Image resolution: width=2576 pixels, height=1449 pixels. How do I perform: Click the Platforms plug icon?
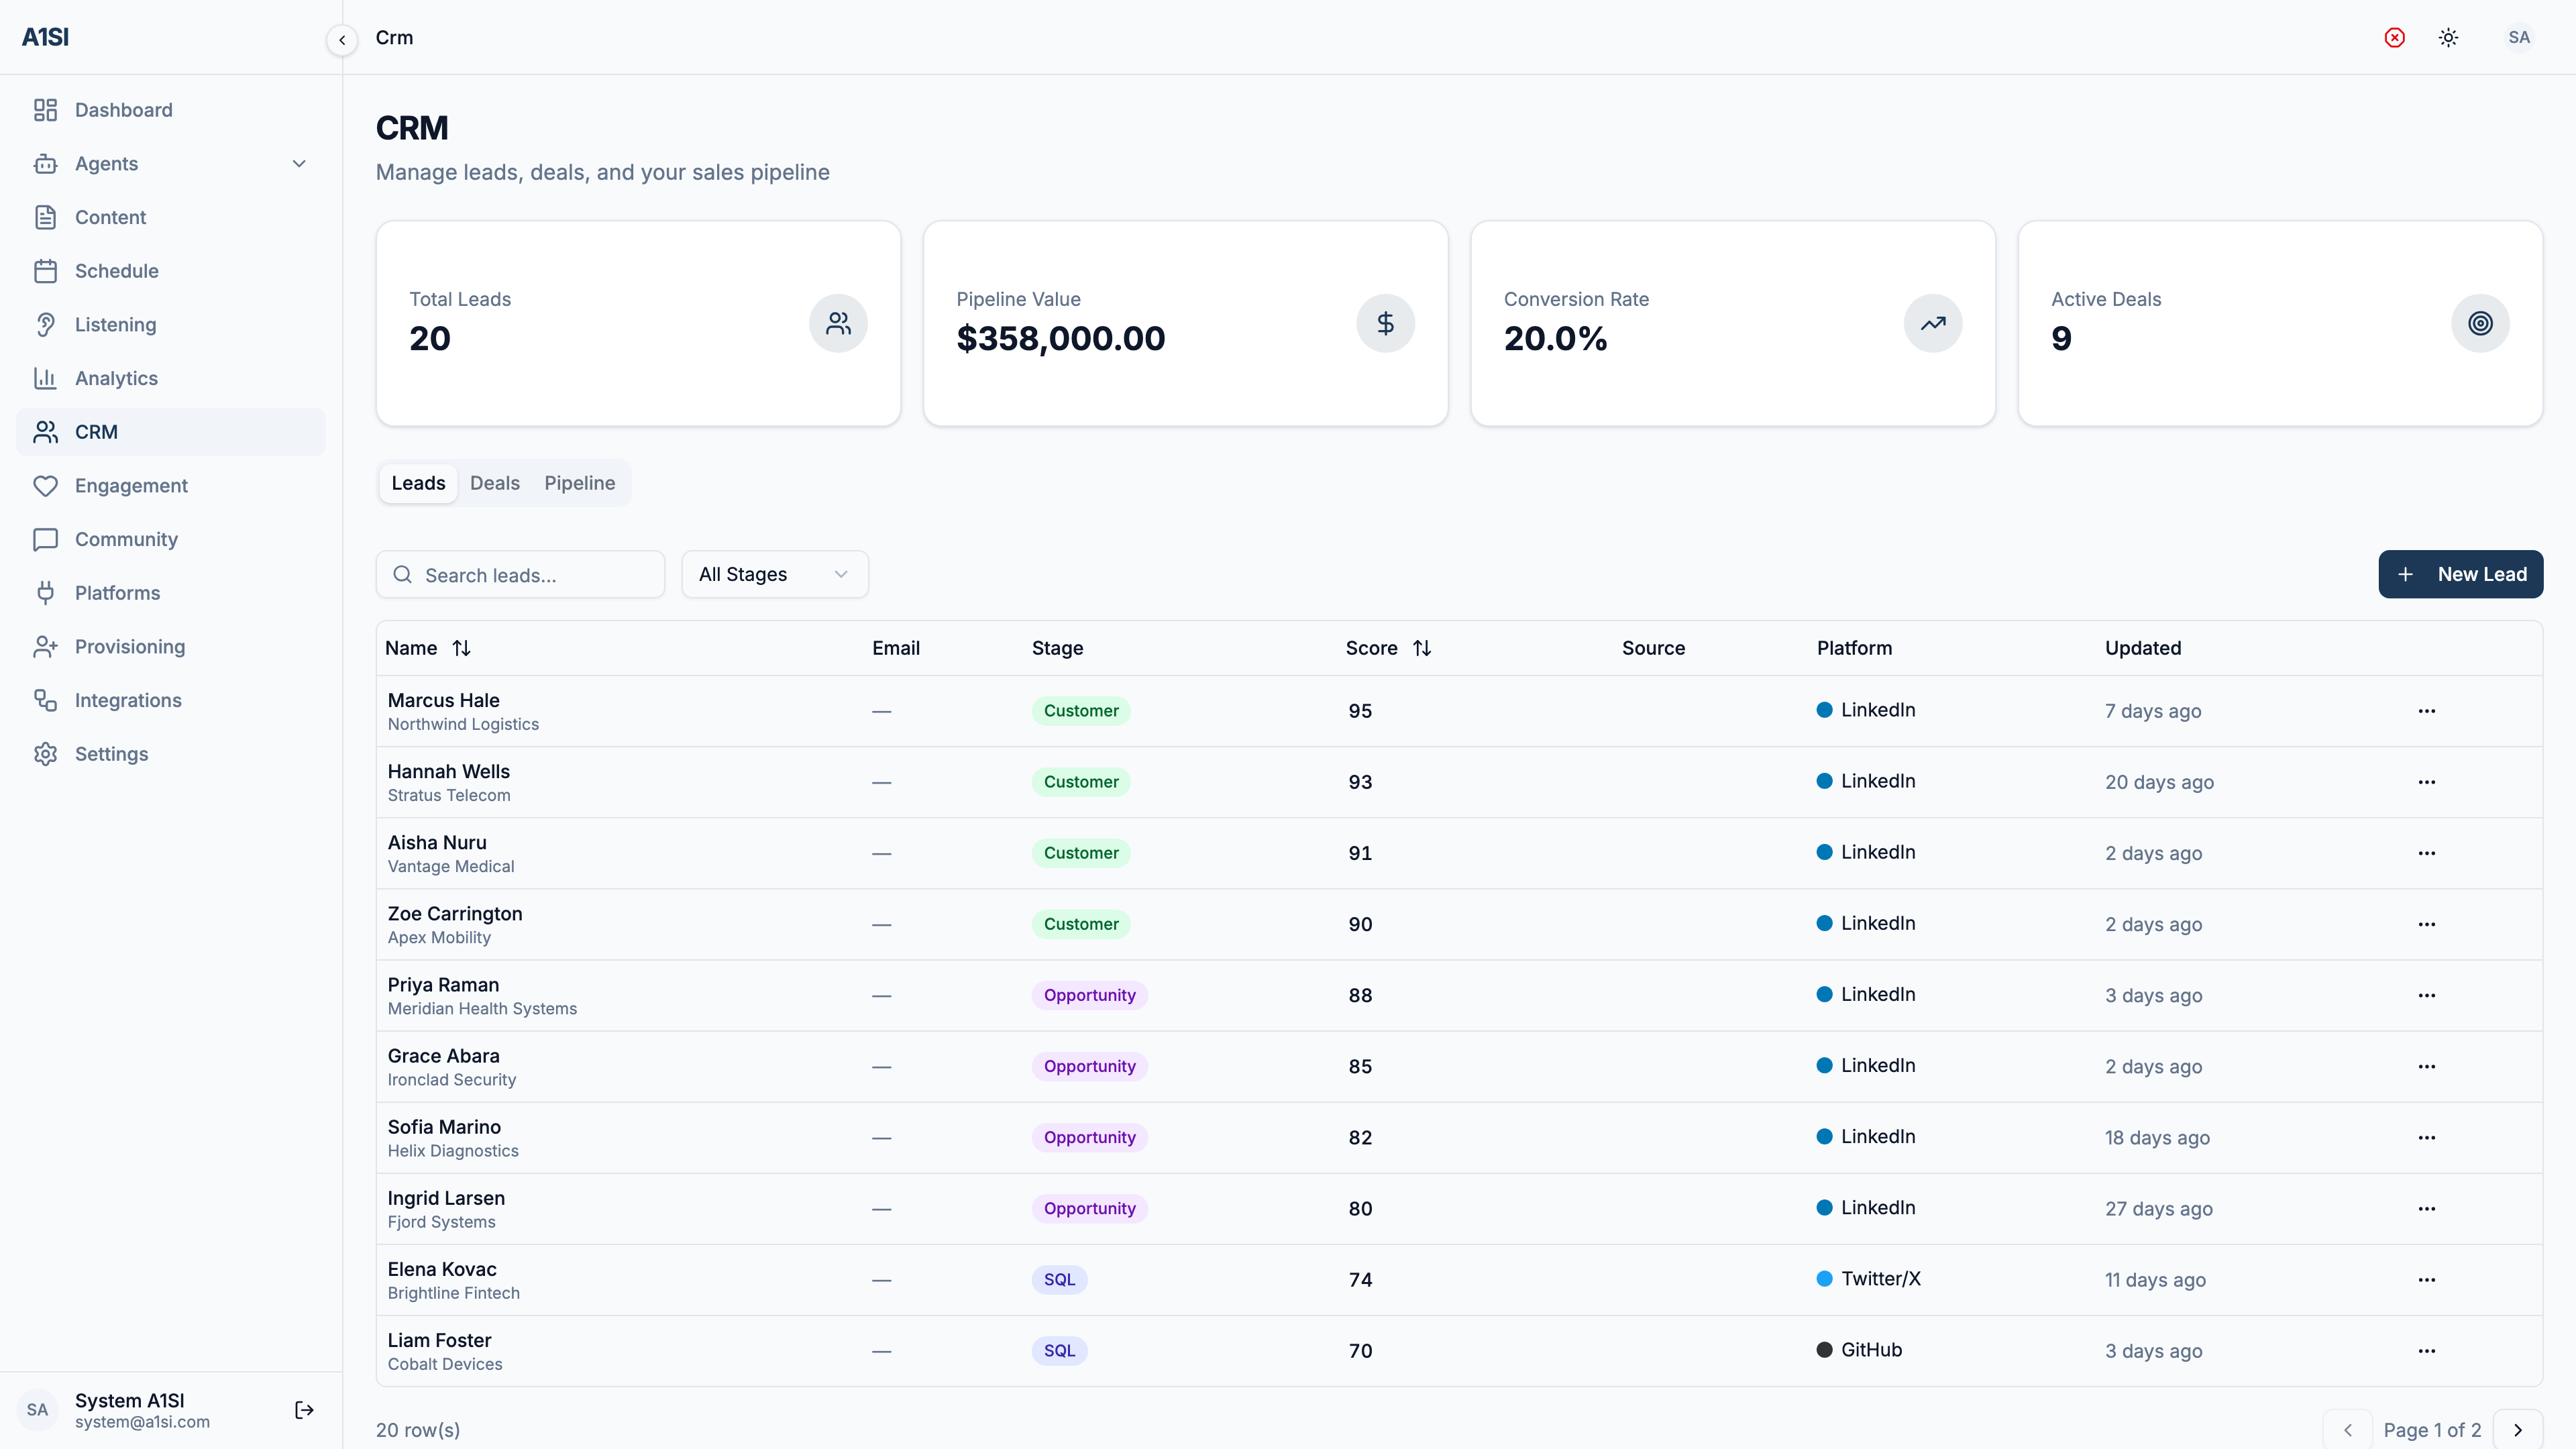pos(45,593)
